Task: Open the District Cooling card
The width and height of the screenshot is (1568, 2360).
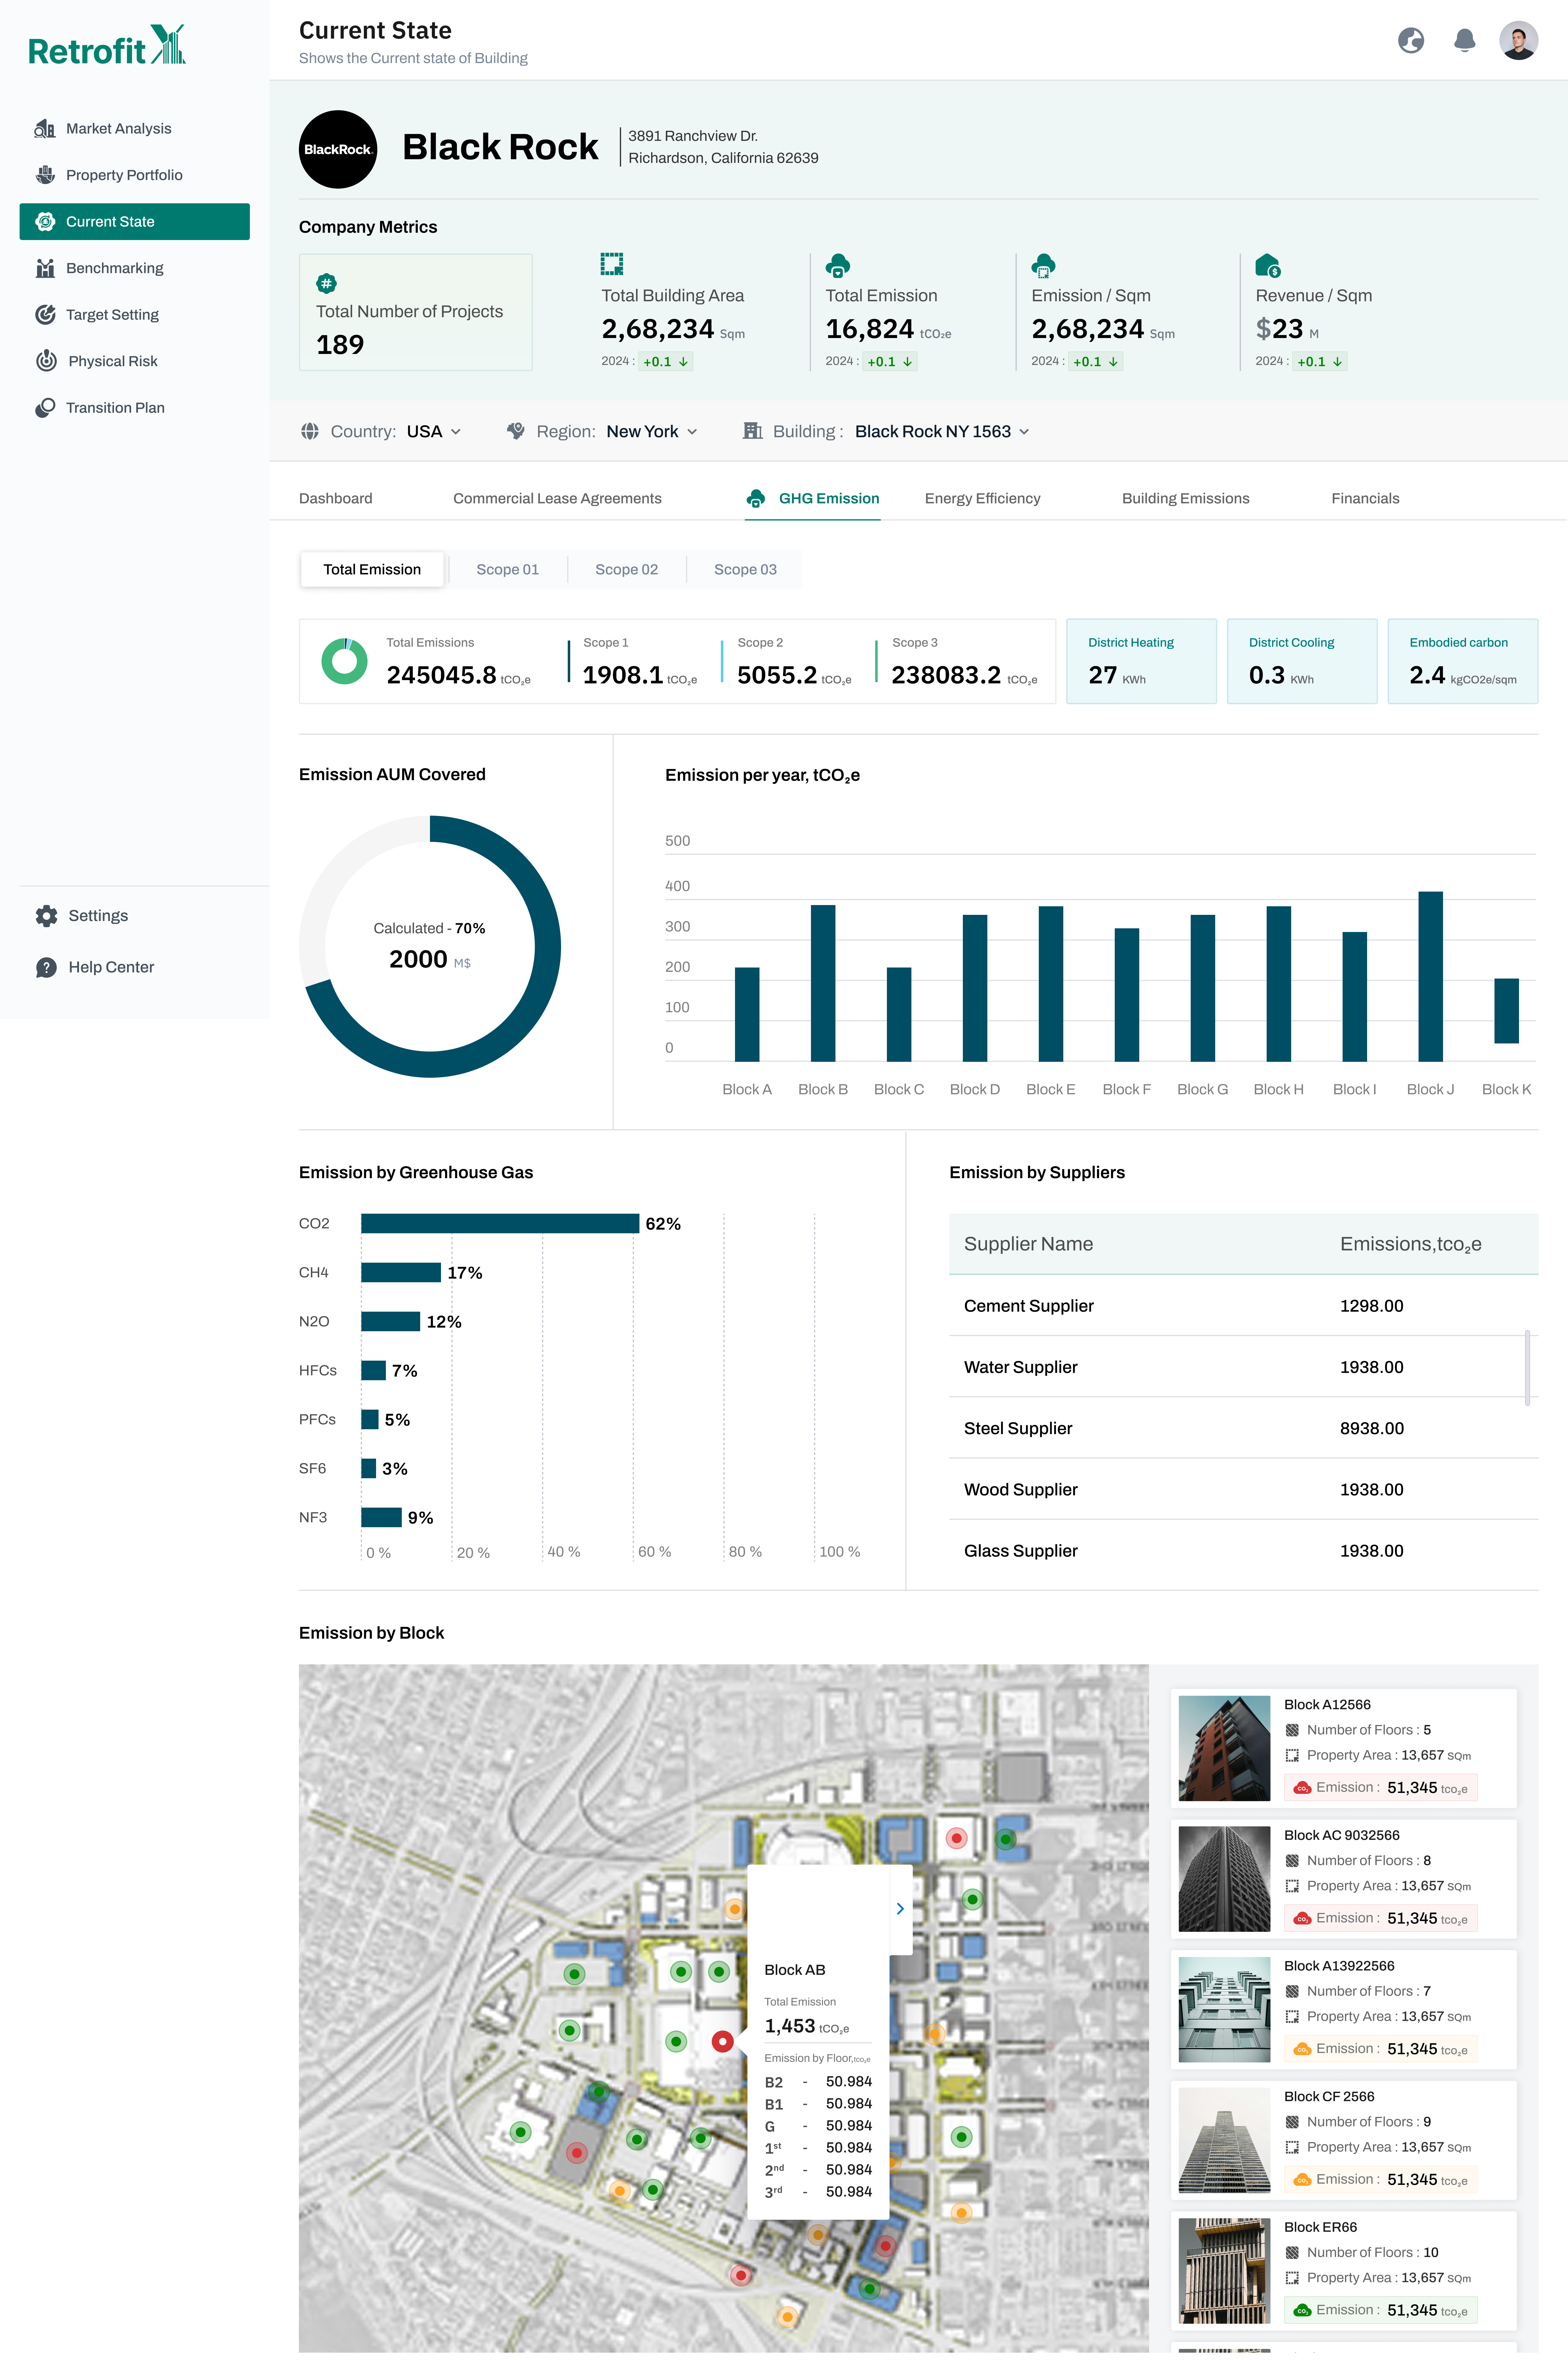Action: (1302, 662)
